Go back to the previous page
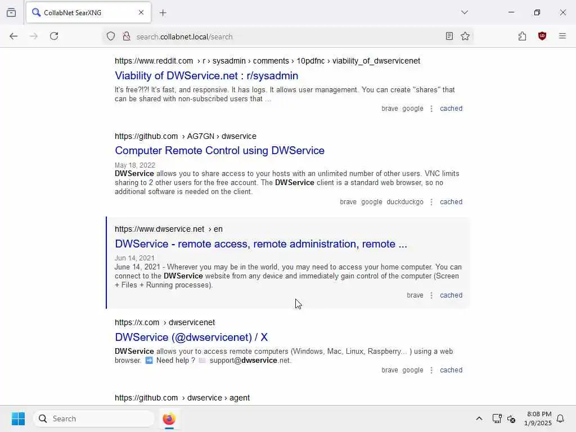The height and width of the screenshot is (432, 576). coord(13,36)
